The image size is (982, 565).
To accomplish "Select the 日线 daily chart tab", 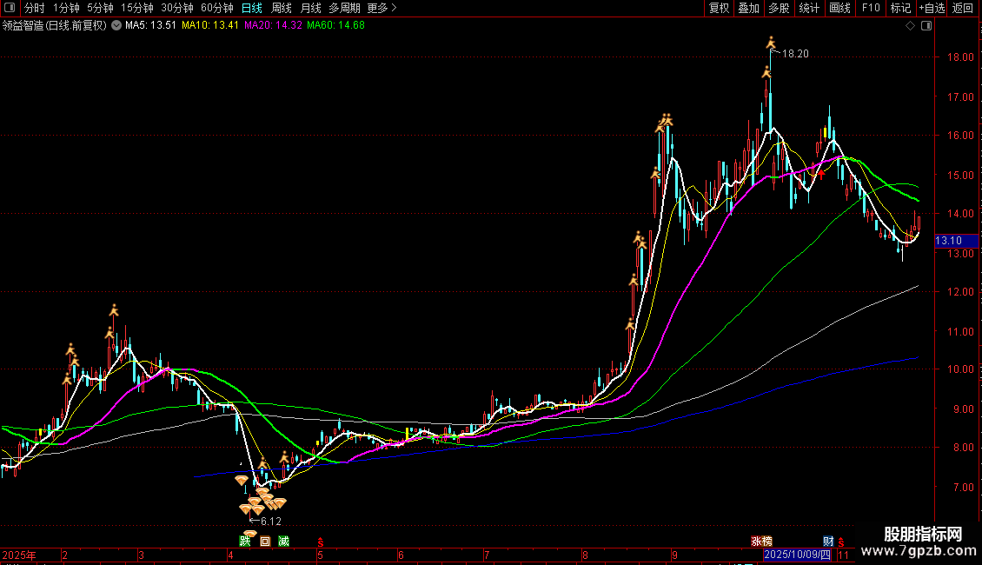I will click(252, 8).
